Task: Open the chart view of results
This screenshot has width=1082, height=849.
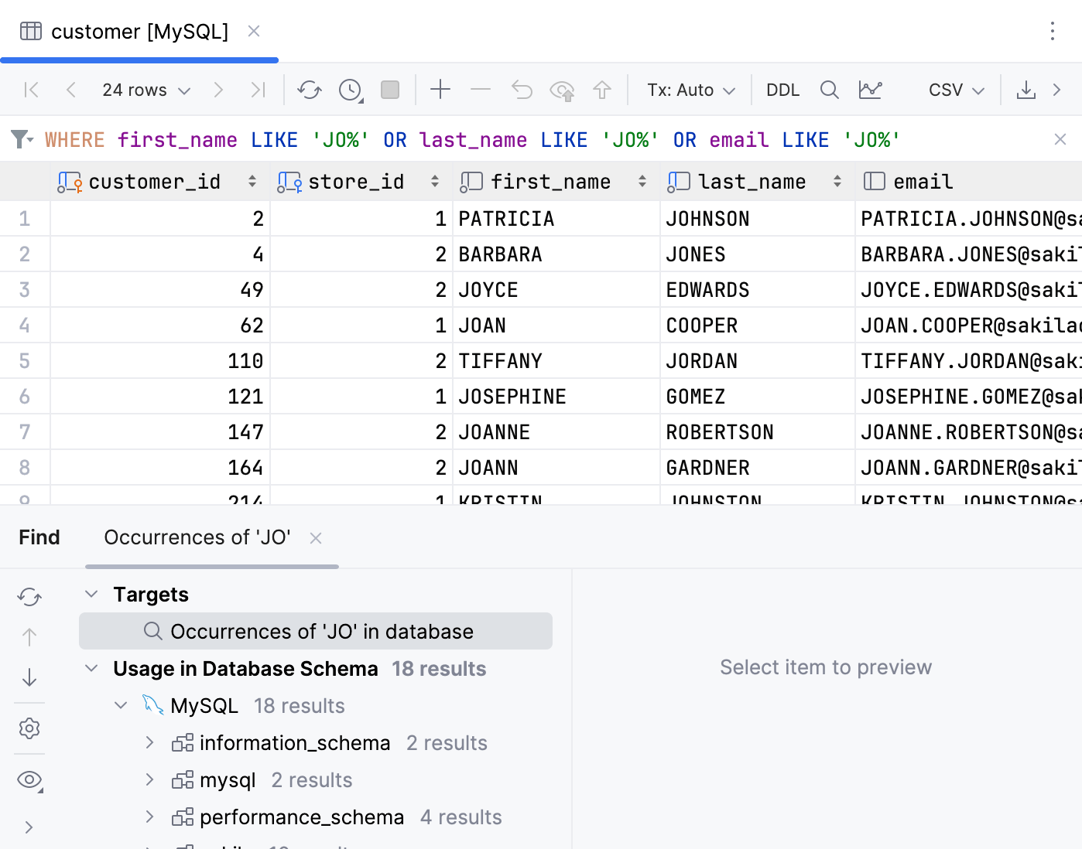Action: pos(871,90)
